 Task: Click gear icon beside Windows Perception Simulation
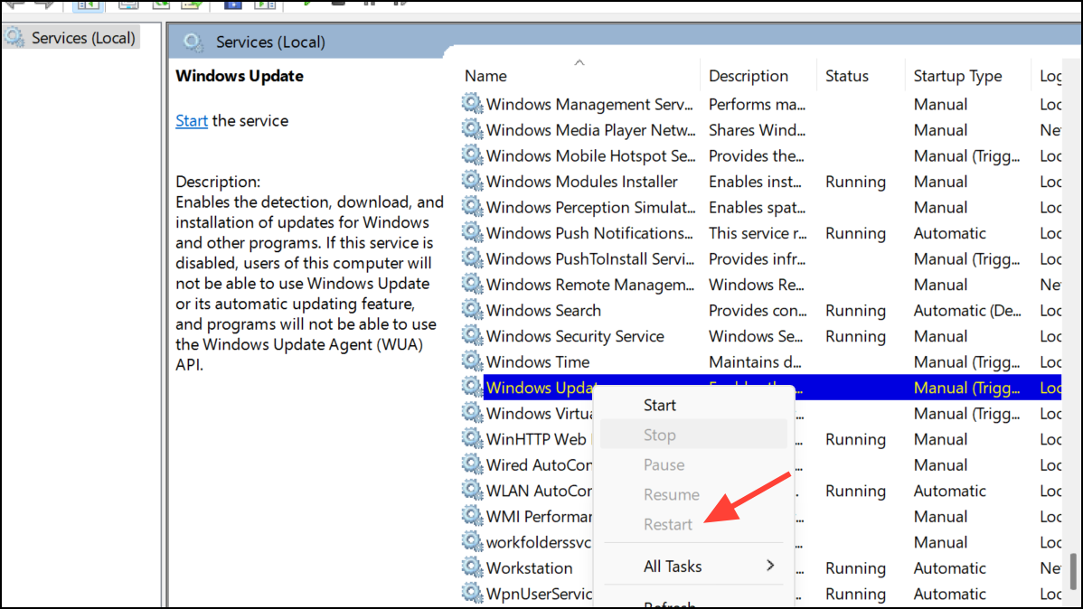pos(473,206)
